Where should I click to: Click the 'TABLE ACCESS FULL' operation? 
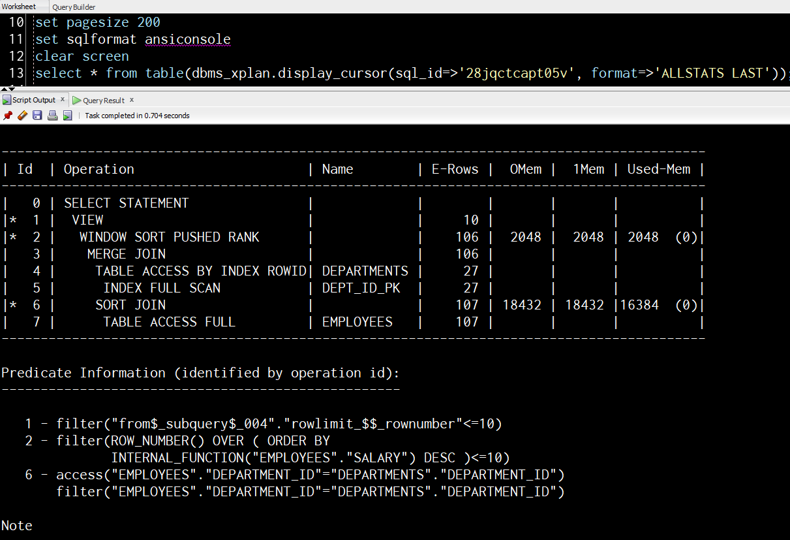click(170, 322)
